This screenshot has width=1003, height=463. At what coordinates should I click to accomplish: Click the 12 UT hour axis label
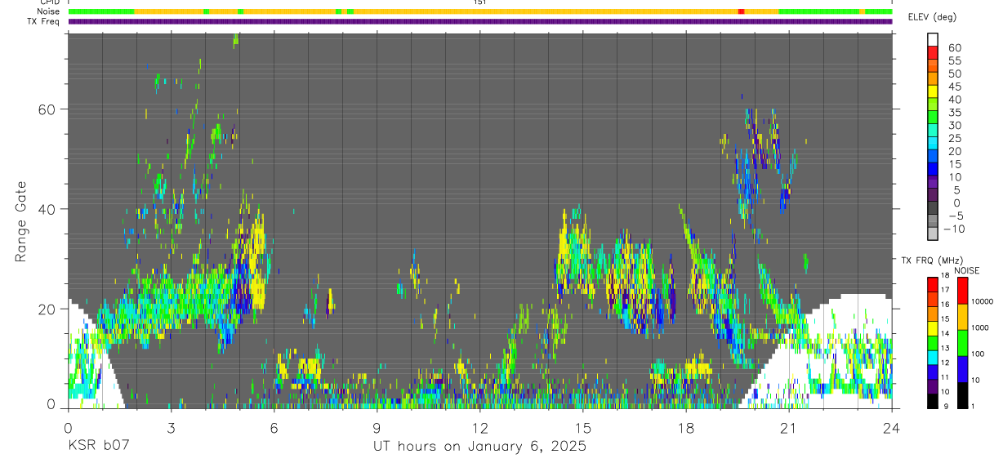point(480,428)
